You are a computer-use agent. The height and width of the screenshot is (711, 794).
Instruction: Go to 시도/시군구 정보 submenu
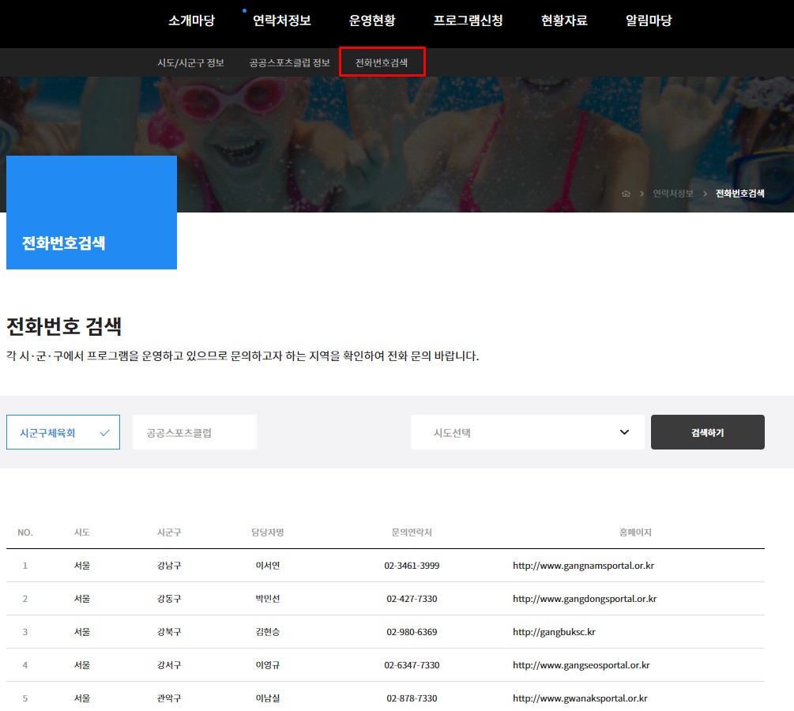pyautogui.click(x=191, y=62)
